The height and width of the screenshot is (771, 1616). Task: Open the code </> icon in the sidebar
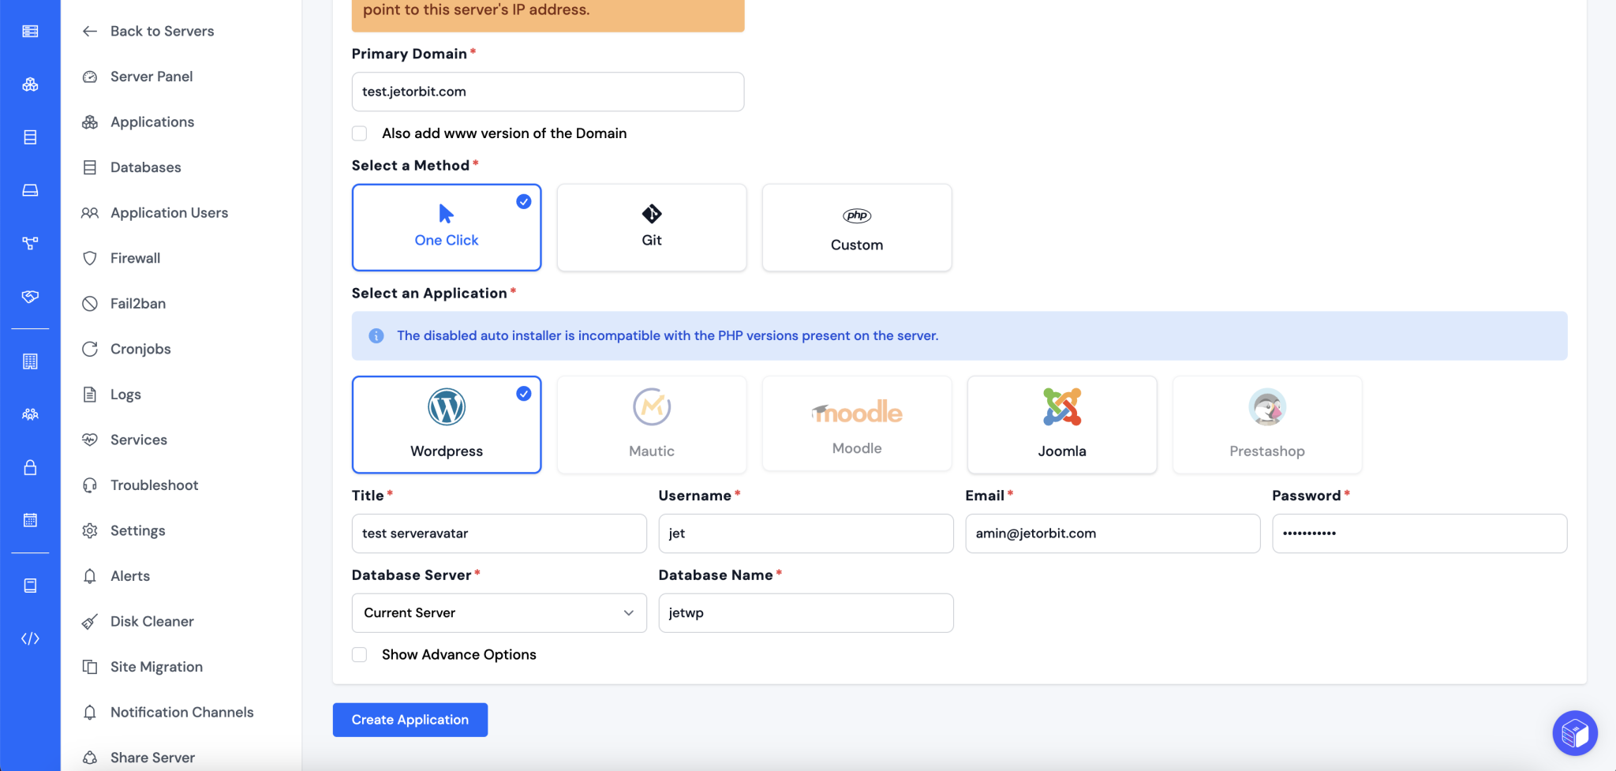click(x=30, y=638)
